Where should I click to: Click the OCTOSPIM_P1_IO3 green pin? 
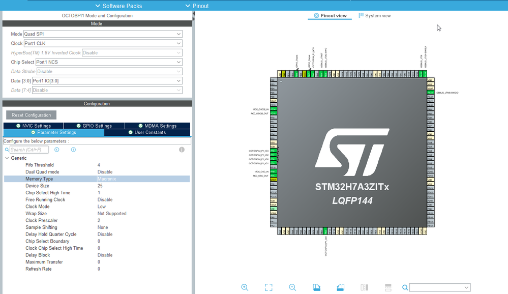274,151
